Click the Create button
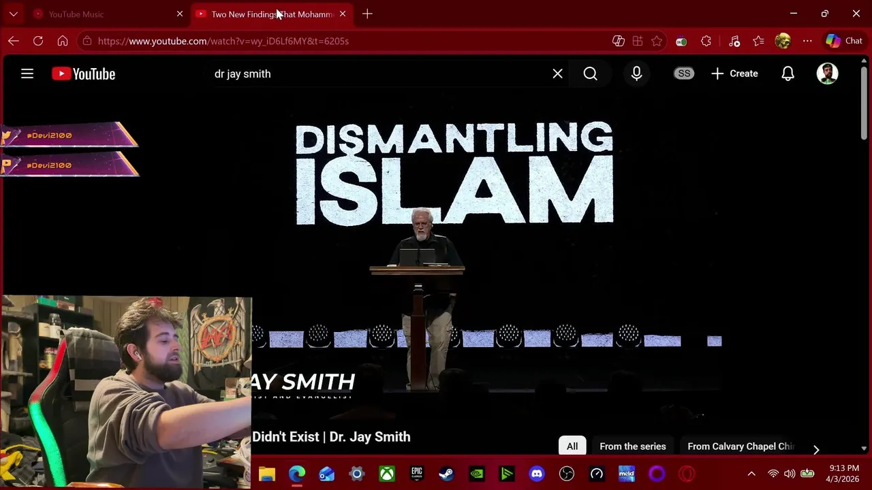The image size is (872, 490). 734,73
